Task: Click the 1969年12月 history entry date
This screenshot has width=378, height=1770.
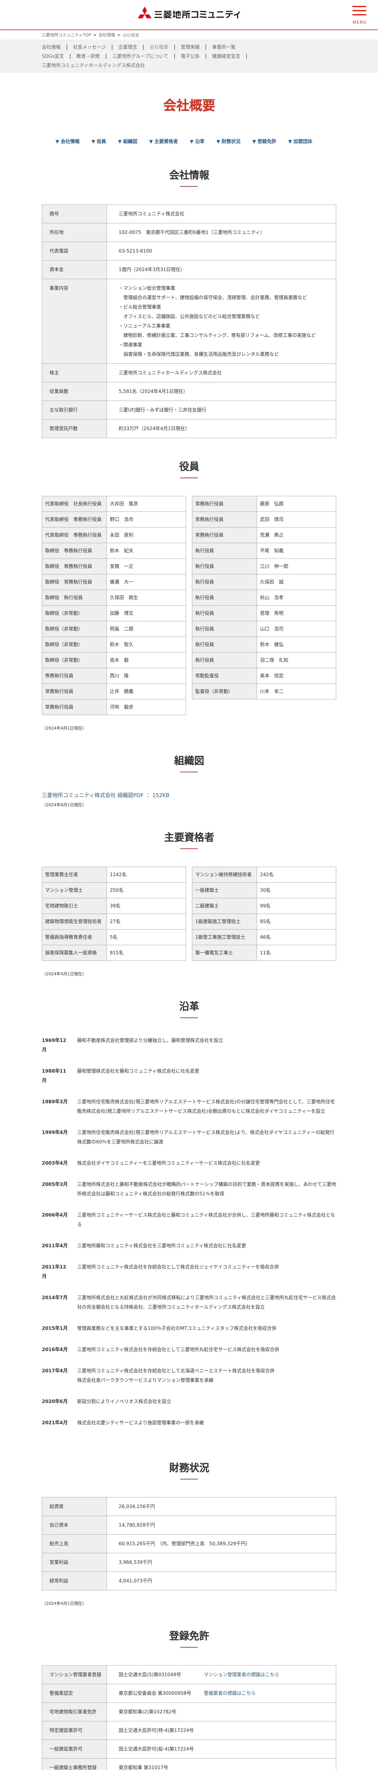Action: click(54, 1045)
